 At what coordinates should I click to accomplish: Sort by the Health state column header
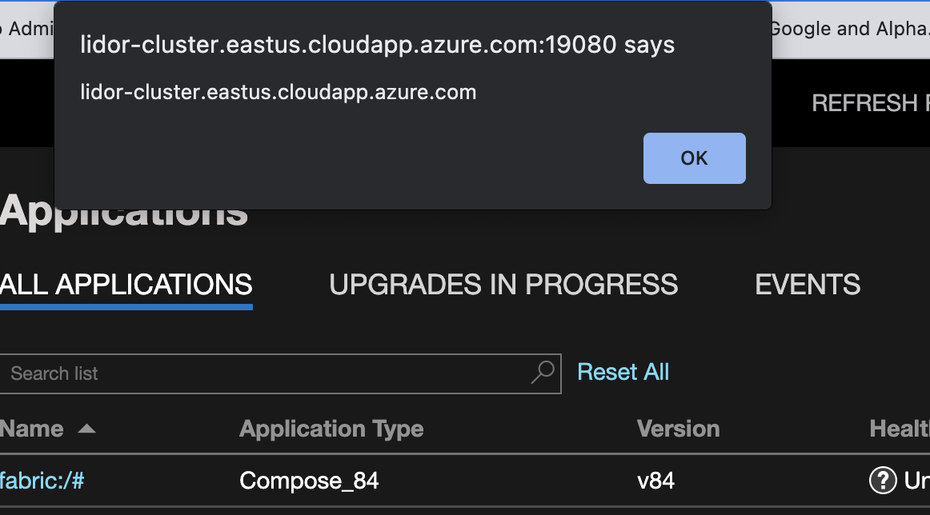pyautogui.click(x=899, y=429)
